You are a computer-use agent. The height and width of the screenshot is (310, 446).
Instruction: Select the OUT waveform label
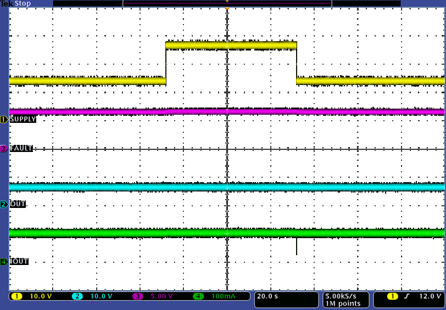tap(18, 204)
